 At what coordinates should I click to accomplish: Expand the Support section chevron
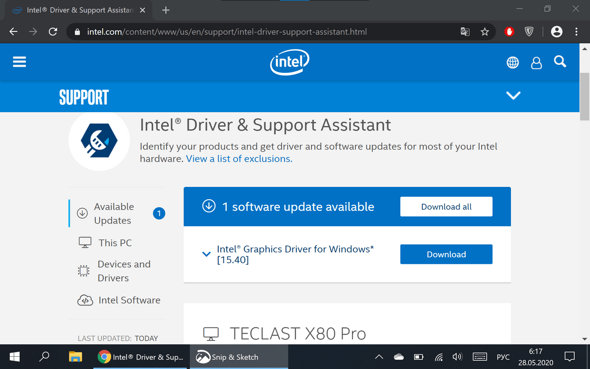(513, 95)
